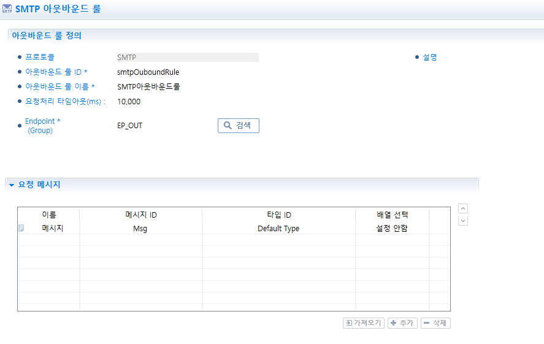Select the Msg cell under 메시지 ID

coord(140,228)
